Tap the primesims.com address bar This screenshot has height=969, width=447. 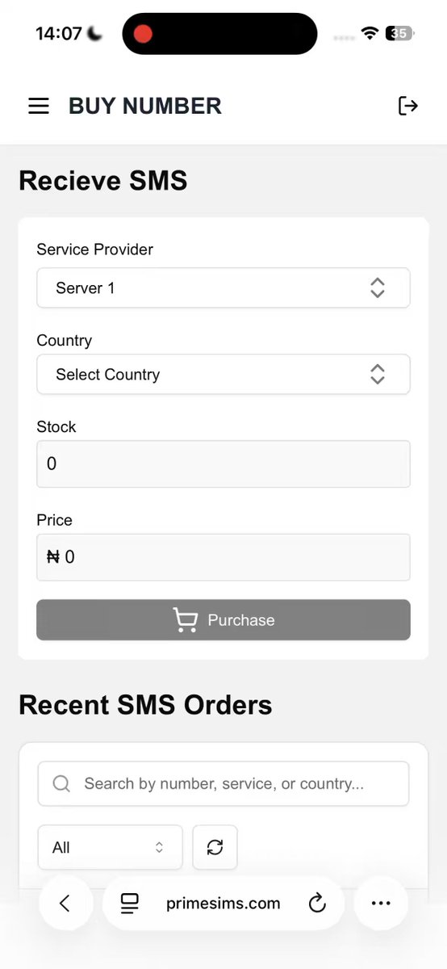[223, 904]
